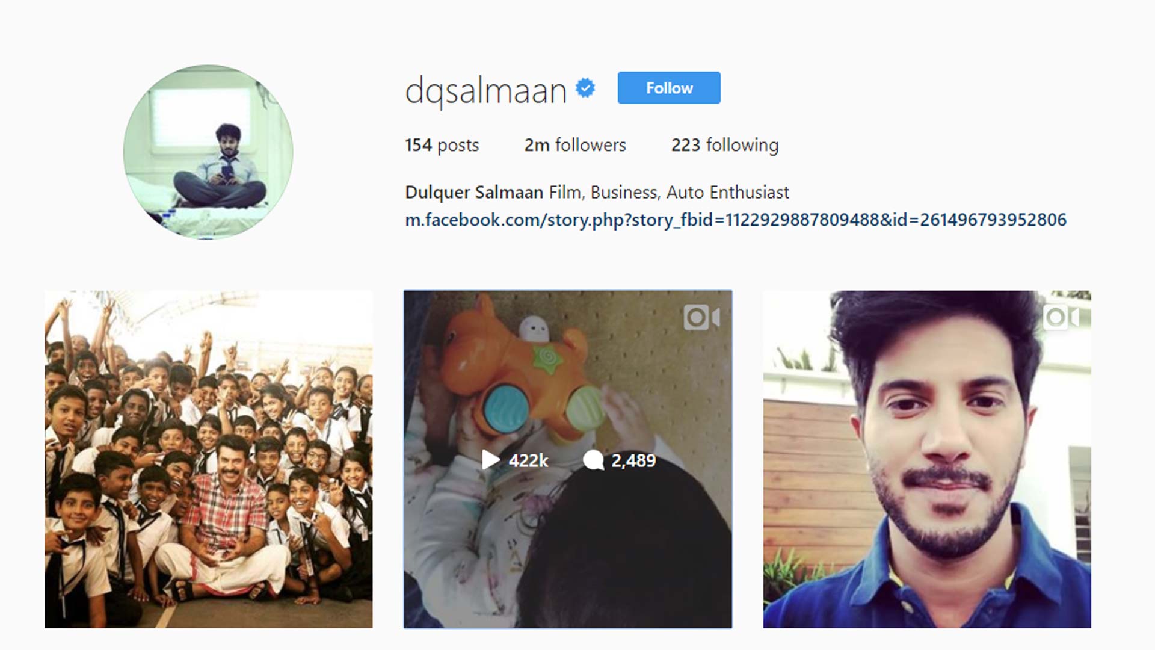This screenshot has height=650, width=1155.
Task: Click the Dulquer Salmaan display name
Action: [474, 193]
